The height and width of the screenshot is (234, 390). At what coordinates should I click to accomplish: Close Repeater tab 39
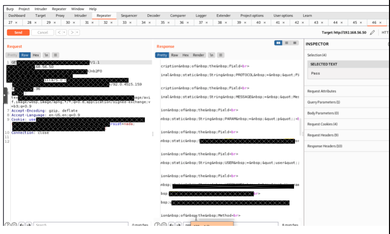click(245, 22)
